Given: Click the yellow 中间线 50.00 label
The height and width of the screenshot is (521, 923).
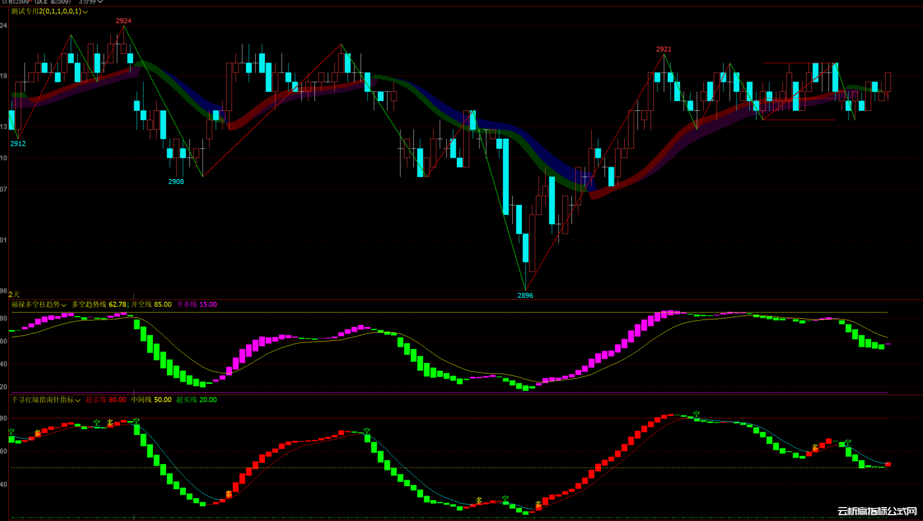Looking at the screenshot, I should click(x=151, y=400).
